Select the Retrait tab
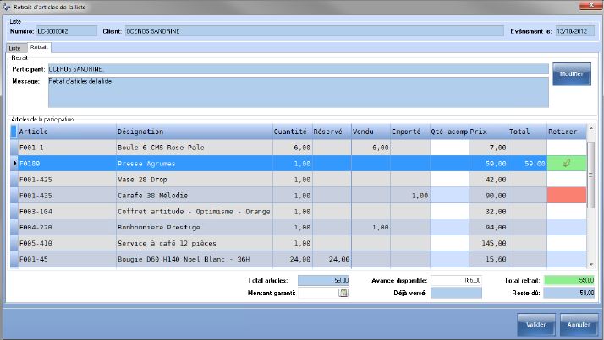This screenshot has height=340, width=604. point(39,48)
